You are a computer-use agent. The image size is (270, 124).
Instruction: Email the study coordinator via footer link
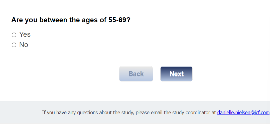243,112
